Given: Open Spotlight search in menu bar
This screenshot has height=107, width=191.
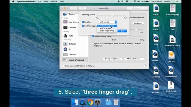Looking at the screenshot, I should pos(173,1).
